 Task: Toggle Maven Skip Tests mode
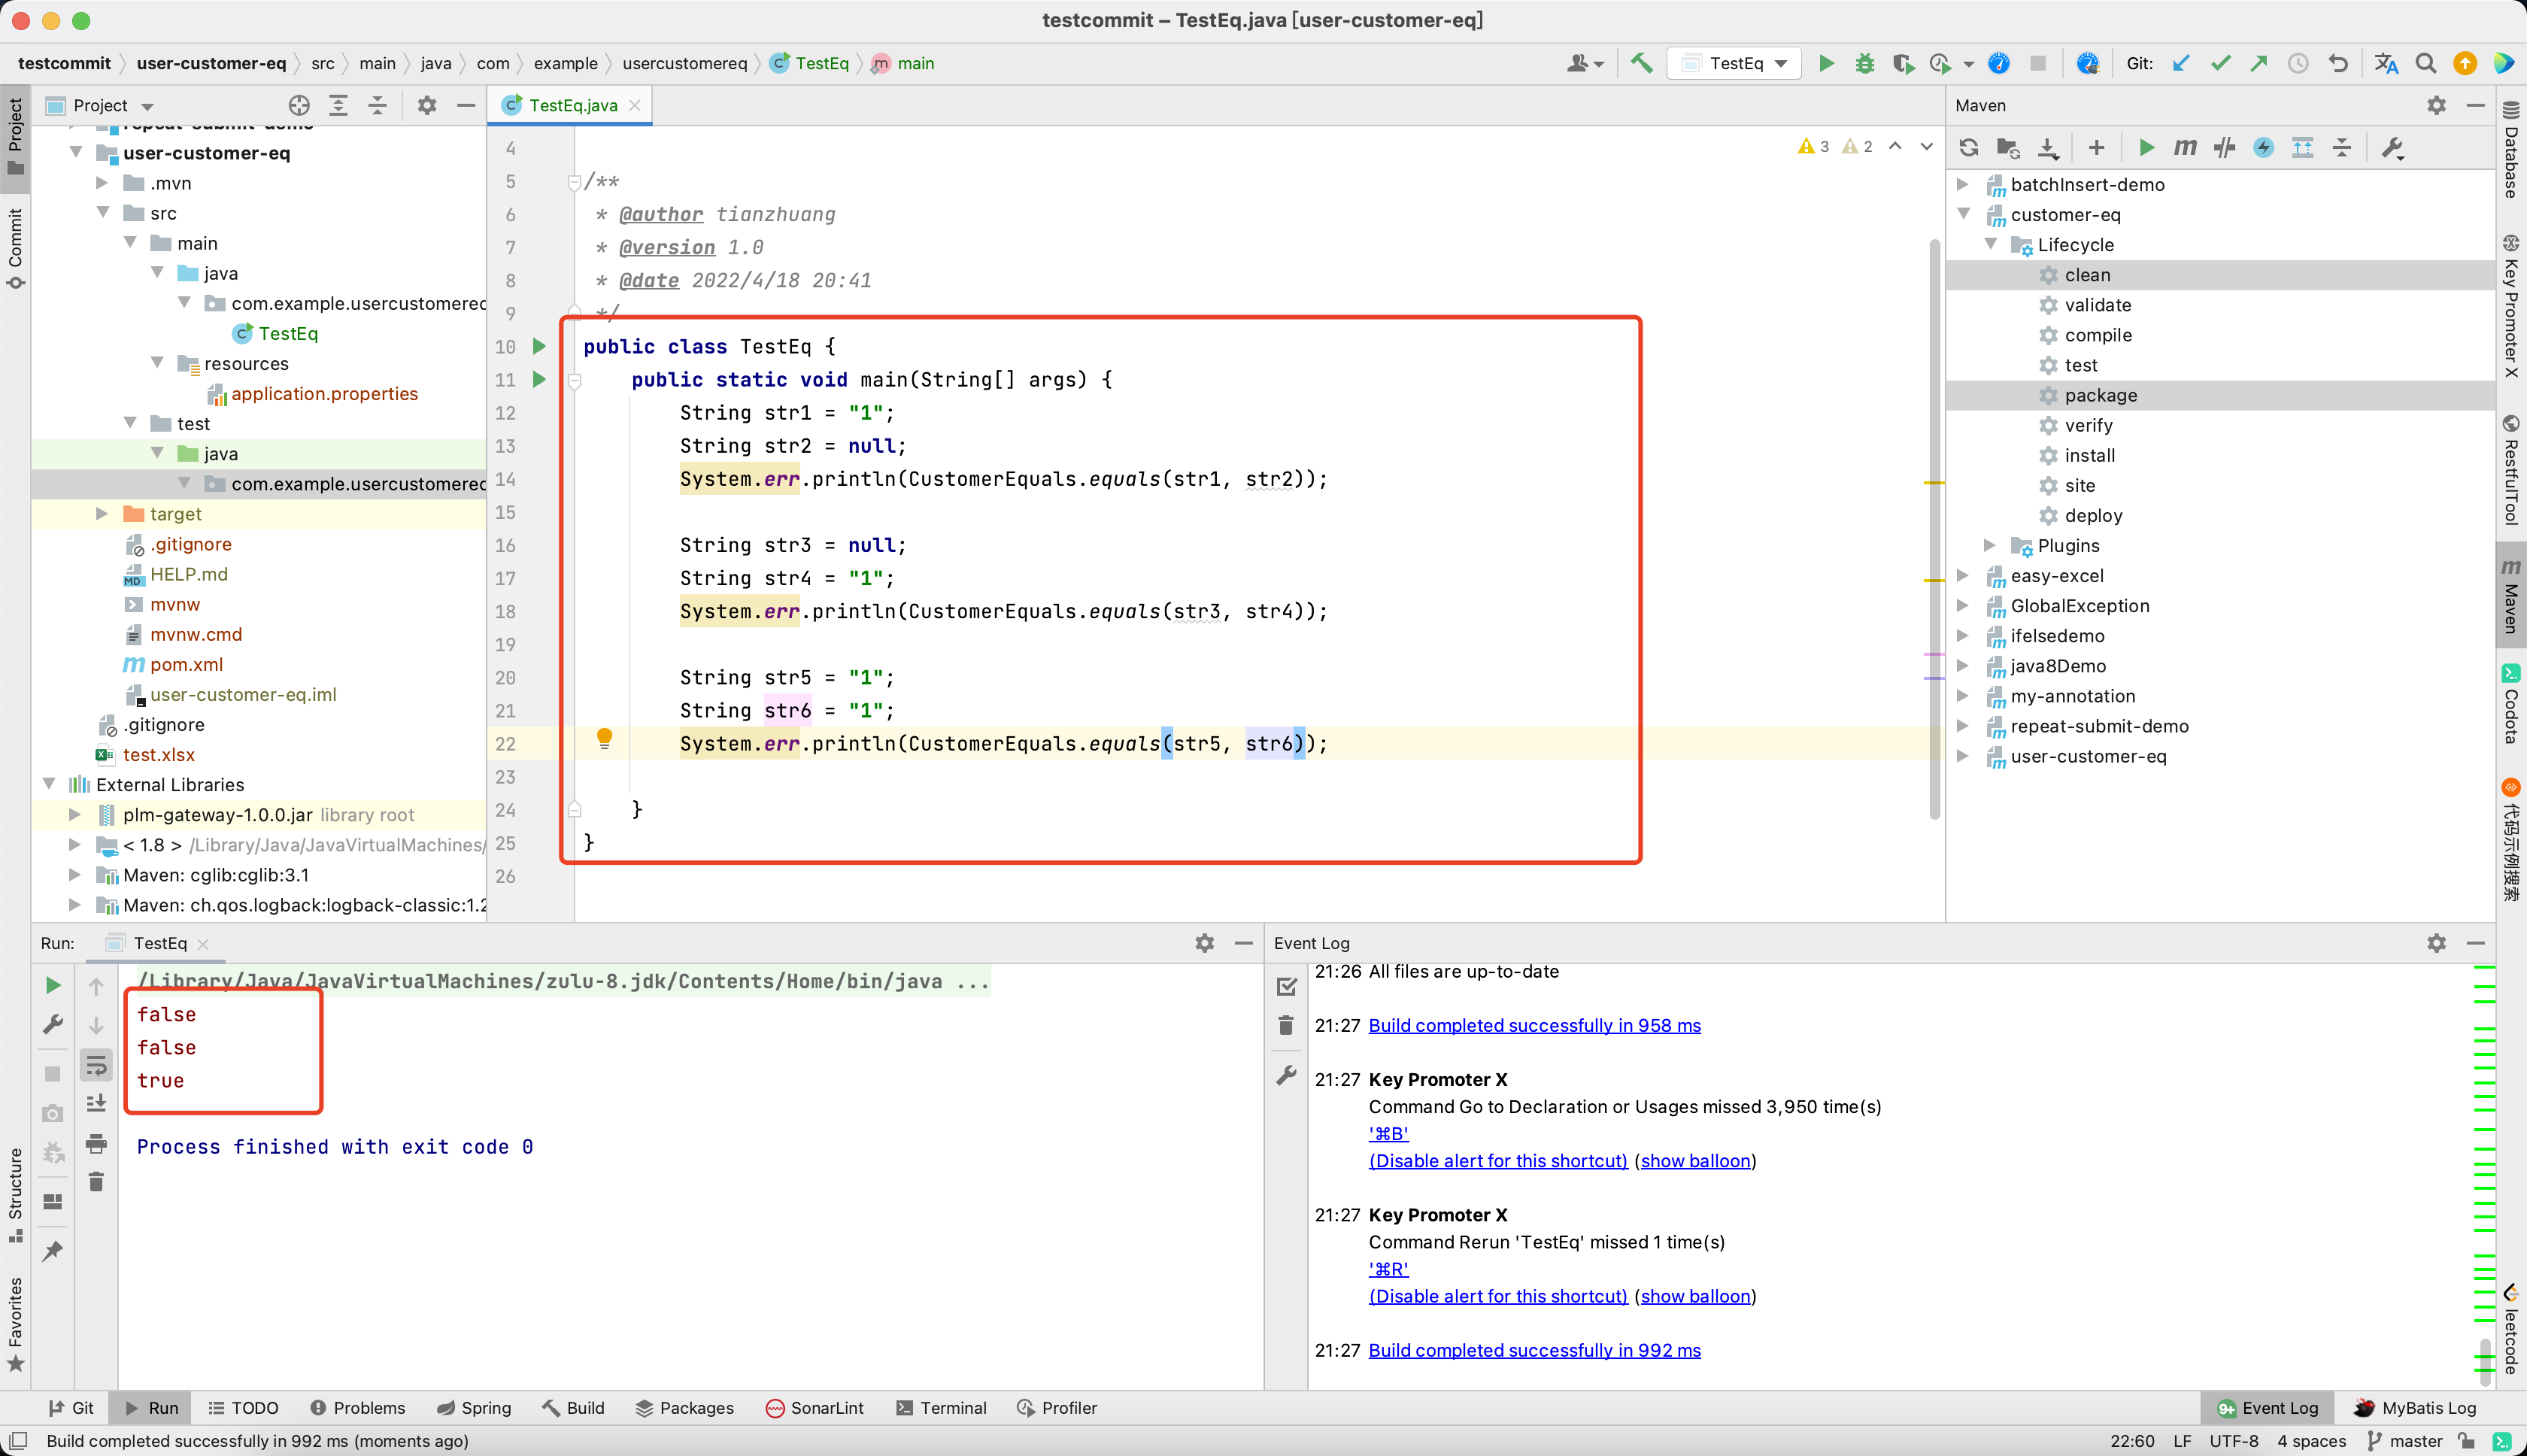click(x=2263, y=148)
